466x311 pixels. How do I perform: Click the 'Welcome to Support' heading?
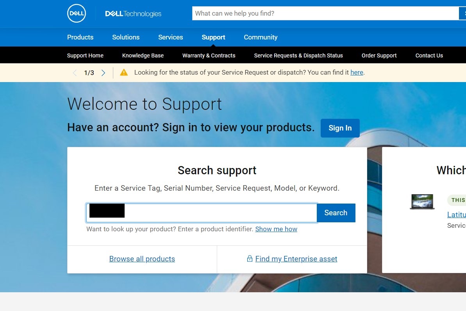pyautogui.click(x=145, y=104)
